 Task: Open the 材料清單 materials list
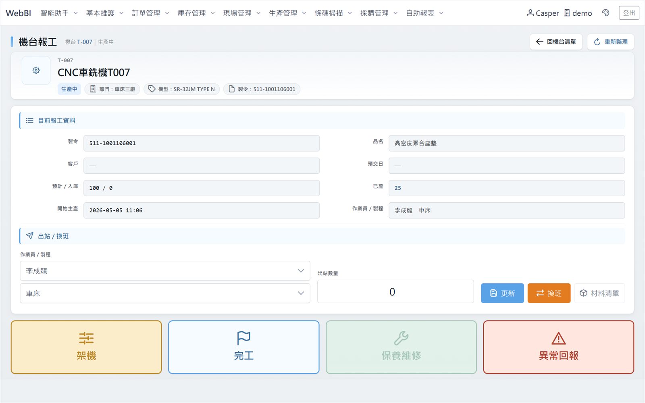pos(599,293)
